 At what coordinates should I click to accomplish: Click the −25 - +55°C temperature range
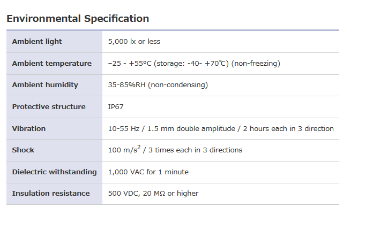130,64
